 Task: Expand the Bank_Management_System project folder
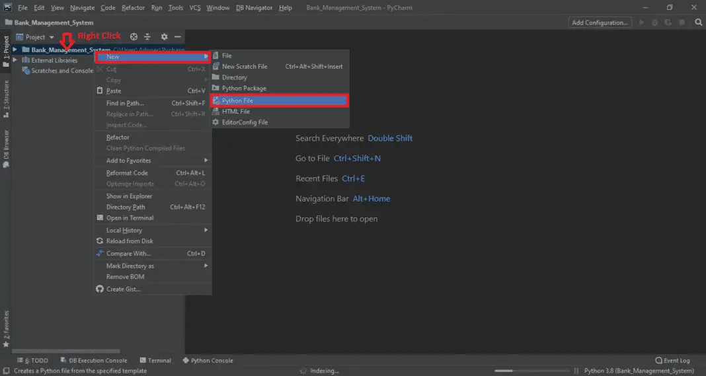pyautogui.click(x=15, y=50)
